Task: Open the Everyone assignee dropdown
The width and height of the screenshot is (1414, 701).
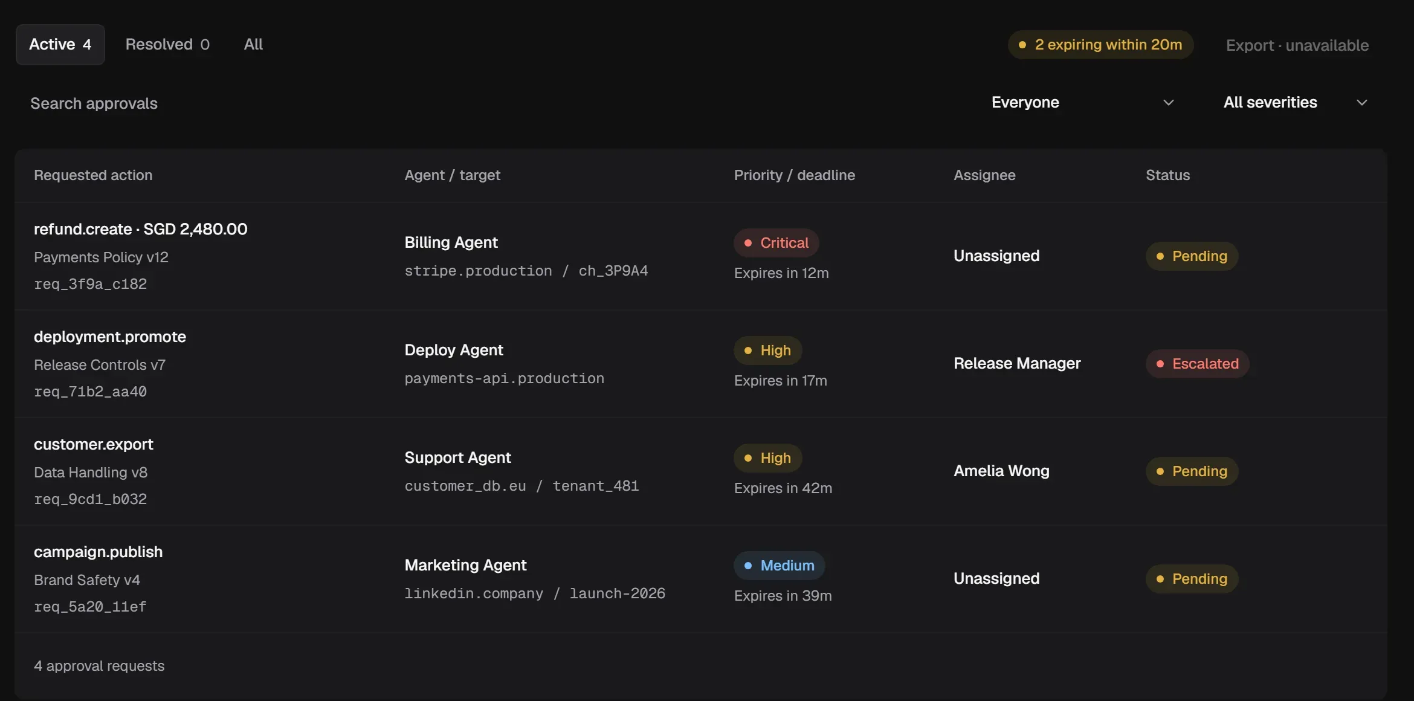Action: pyautogui.click(x=1082, y=103)
